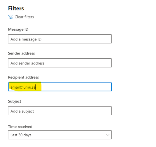
Task: Focus the Sender address input box
Action: point(60,63)
